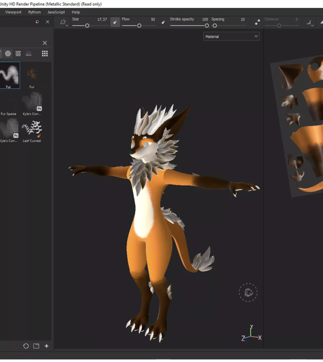
Task: Open the brush shape picker icon
Action: click(x=63, y=22)
